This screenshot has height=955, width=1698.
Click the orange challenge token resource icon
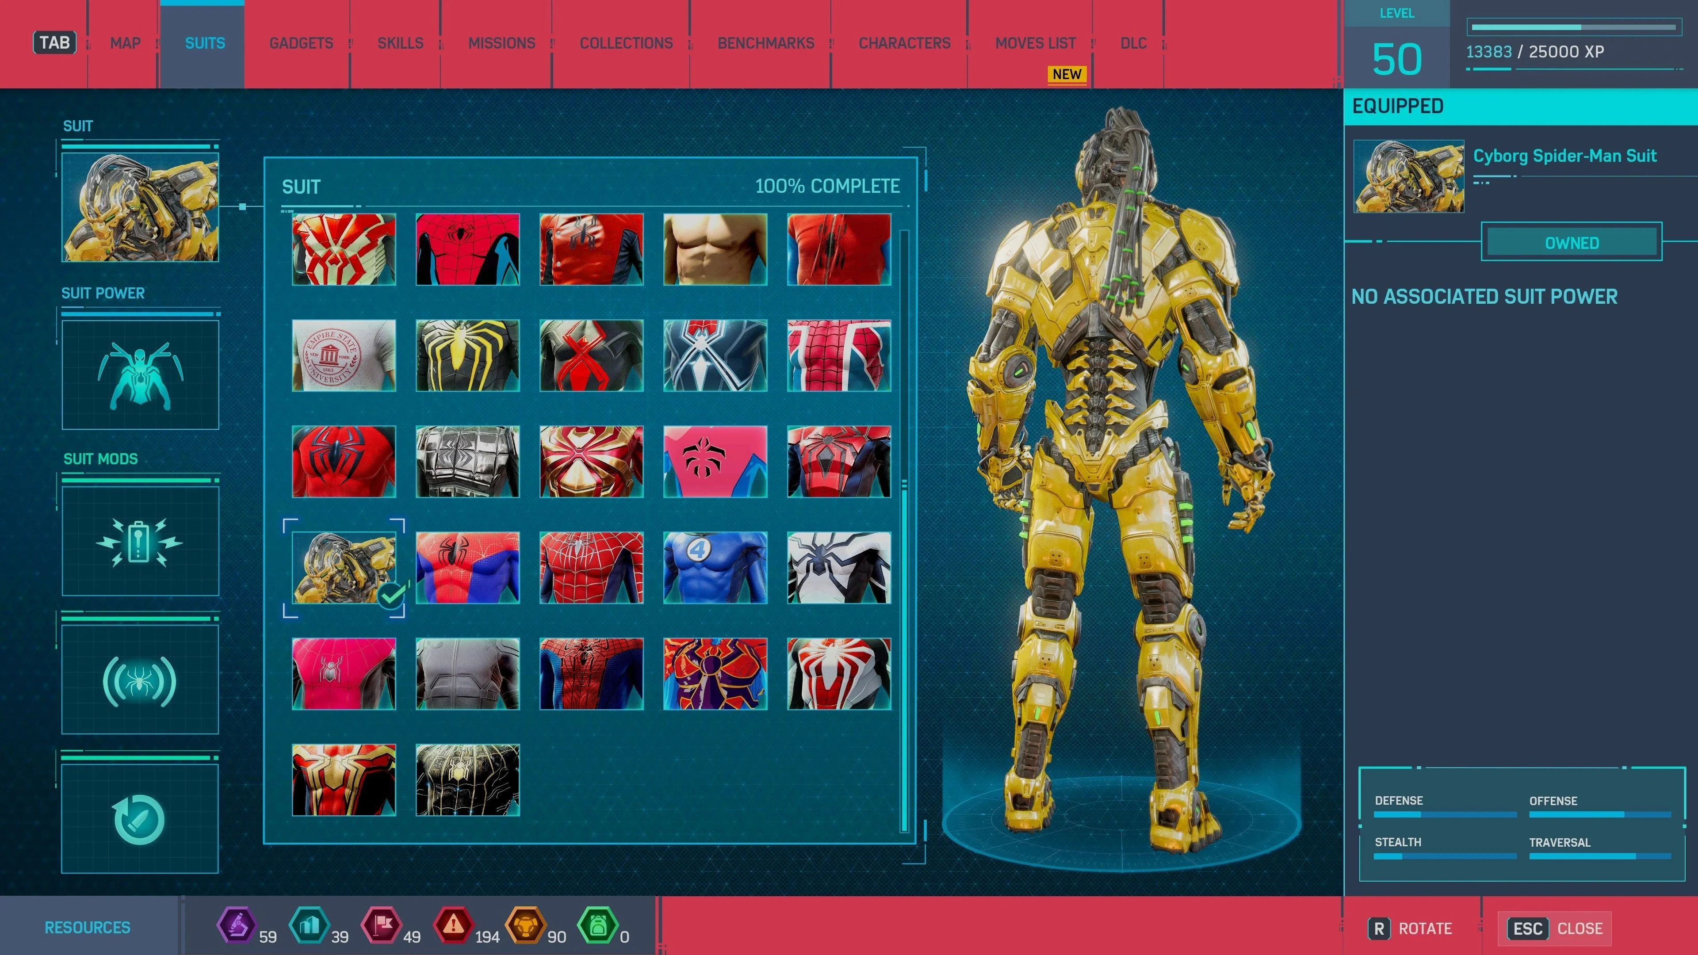[525, 925]
